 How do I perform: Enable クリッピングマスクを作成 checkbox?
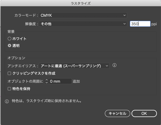coord(9,73)
